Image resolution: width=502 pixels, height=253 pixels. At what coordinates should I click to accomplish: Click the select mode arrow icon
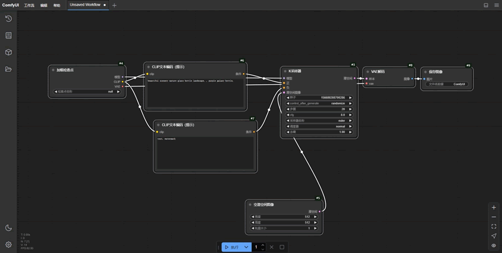point(494,236)
